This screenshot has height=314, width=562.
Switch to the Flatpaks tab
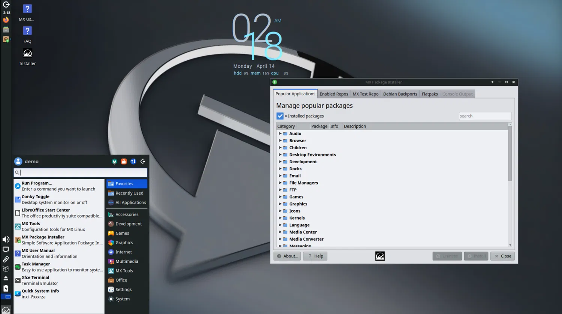(x=429, y=94)
